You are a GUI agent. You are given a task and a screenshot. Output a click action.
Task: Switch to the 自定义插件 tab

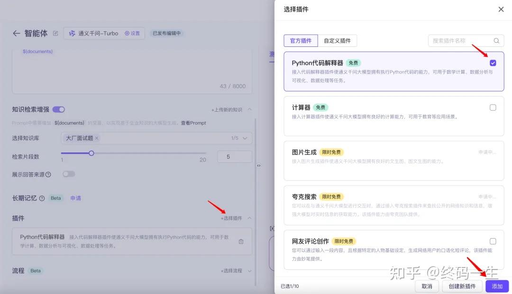pyautogui.click(x=337, y=41)
